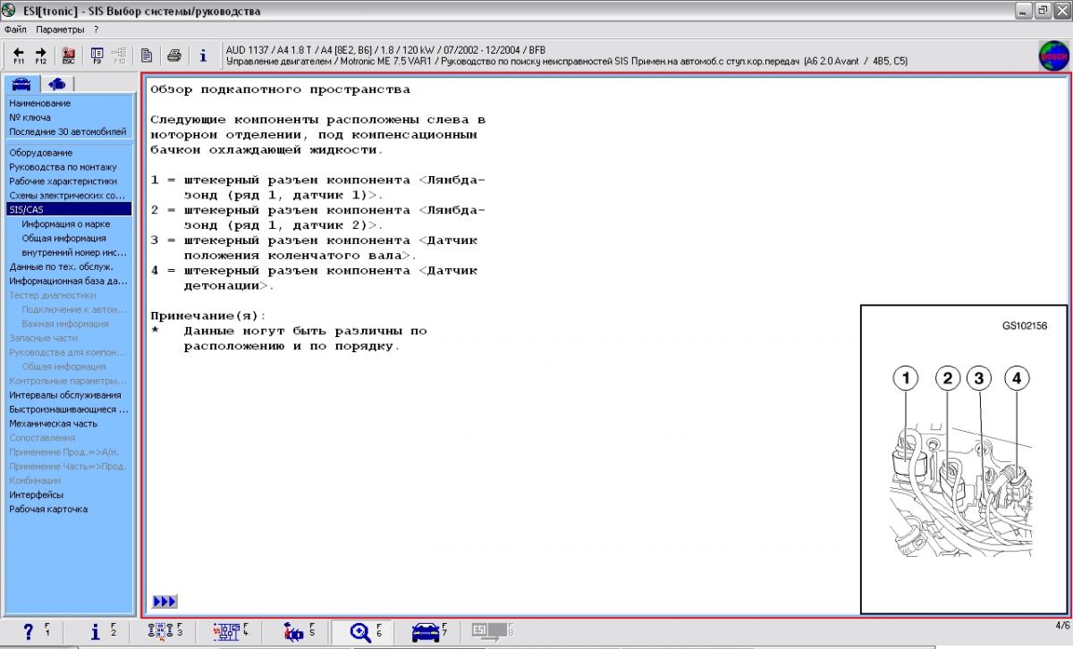Open the Параметры menu

tap(60, 29)
